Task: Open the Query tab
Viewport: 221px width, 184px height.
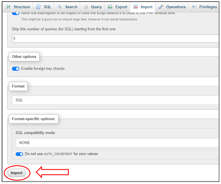Action: (92, 7)
